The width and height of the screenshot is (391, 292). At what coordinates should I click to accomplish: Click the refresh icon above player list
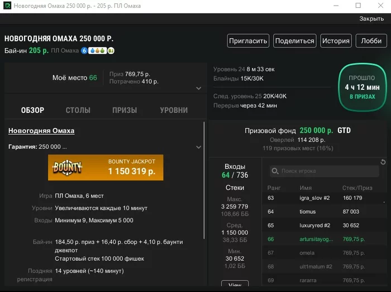(x=383, y=162)
